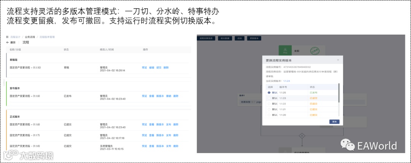
Task: Click the 名称/分组 column header
Action: point(15,49)
